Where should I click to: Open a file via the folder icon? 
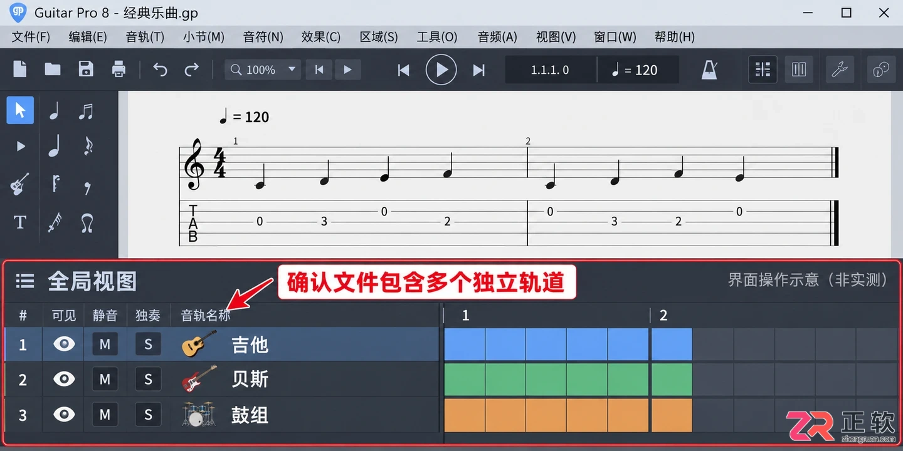click(x=53, y=69)
